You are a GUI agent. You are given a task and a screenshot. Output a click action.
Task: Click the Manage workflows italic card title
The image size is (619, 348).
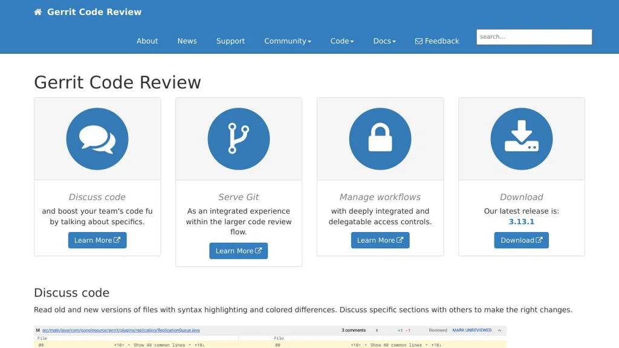coord(380,197)
